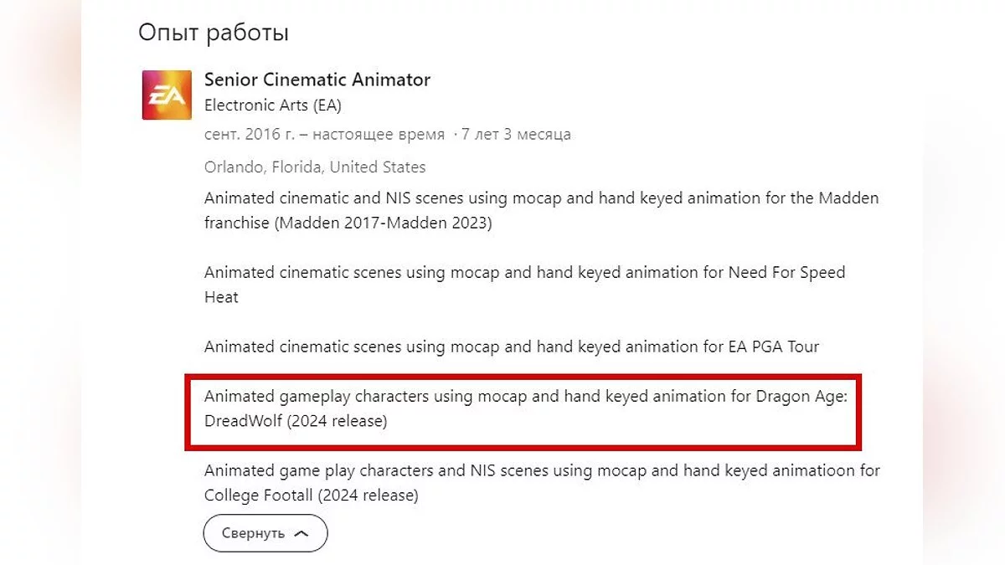Open the Electronic Arts (EA) company link
The height and width of the screenshot is (565, 1005).
point(272,105)
